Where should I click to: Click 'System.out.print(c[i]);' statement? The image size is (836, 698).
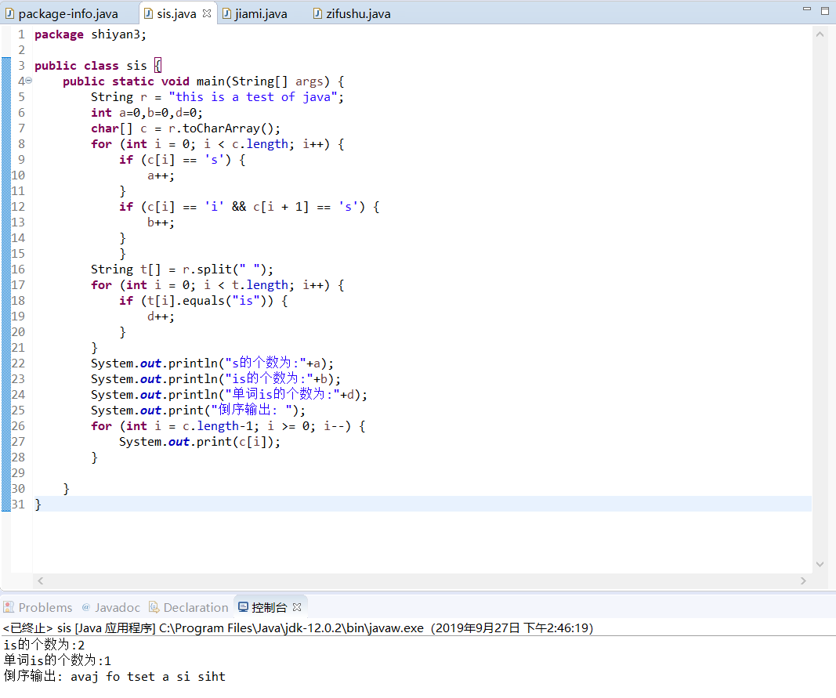tap(200, 442)
